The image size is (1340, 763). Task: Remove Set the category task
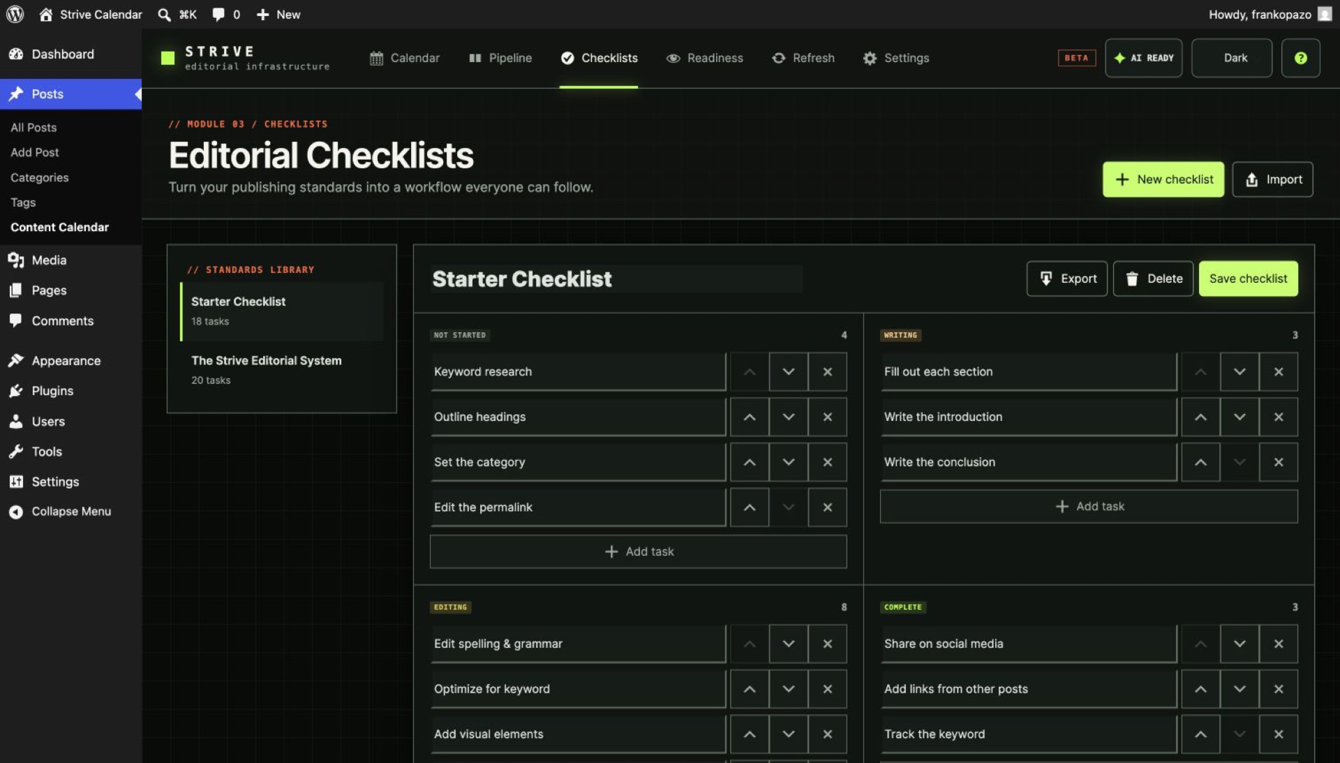[x=828, y=462]
